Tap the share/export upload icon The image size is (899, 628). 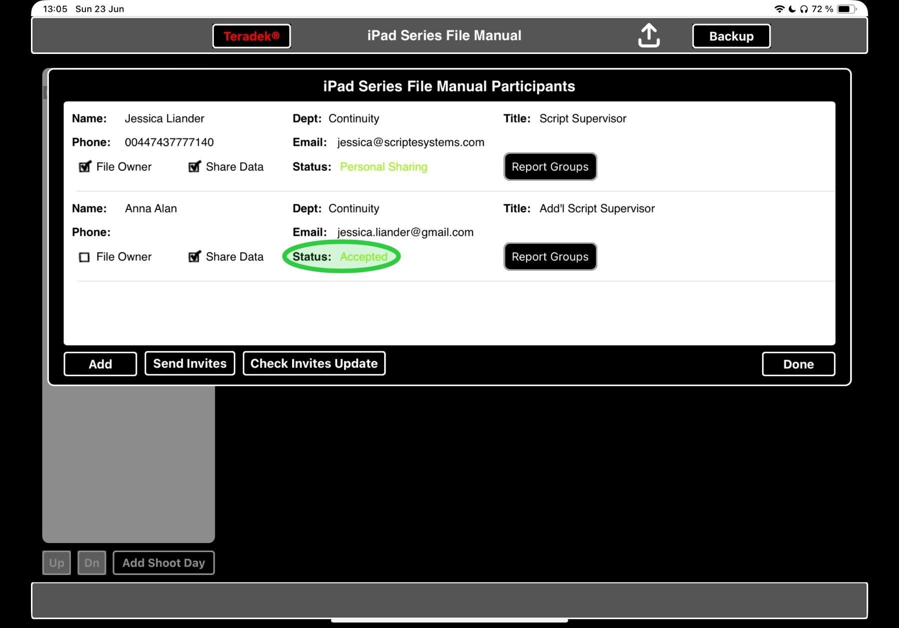[649, 35]
